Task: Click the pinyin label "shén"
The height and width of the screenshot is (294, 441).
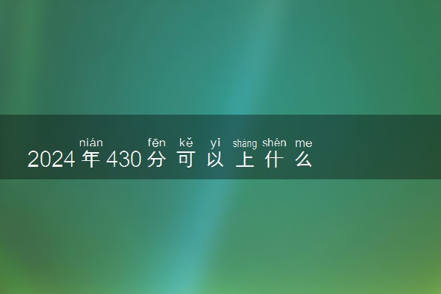Action: click(274, 143)
